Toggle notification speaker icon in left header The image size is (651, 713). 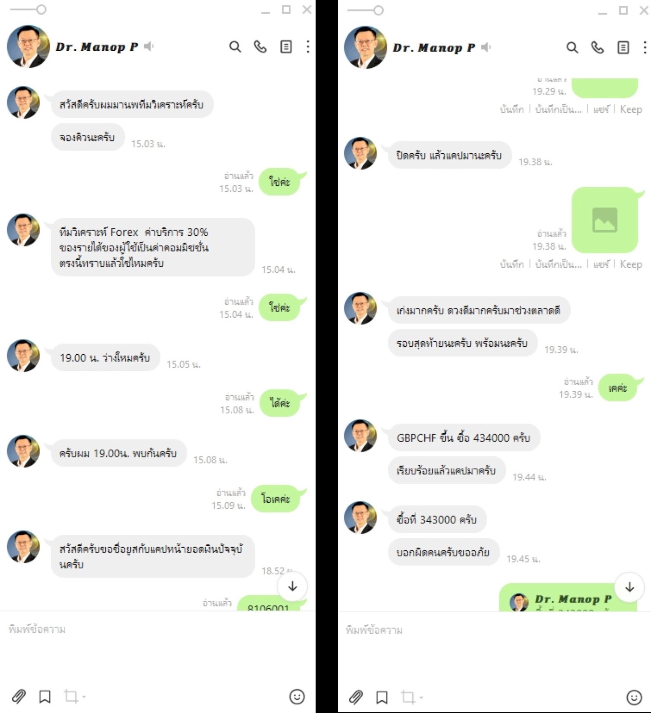149,46
